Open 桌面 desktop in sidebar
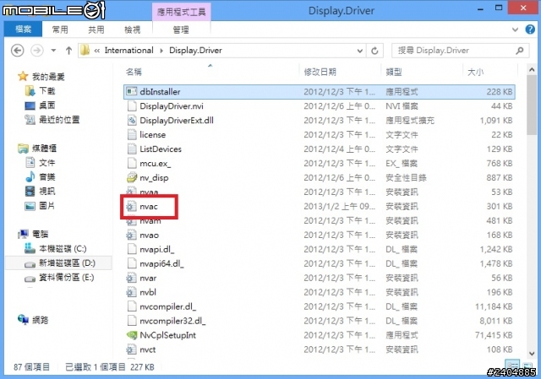This screenshot has height=379, width=541. (x=47, y=106)
